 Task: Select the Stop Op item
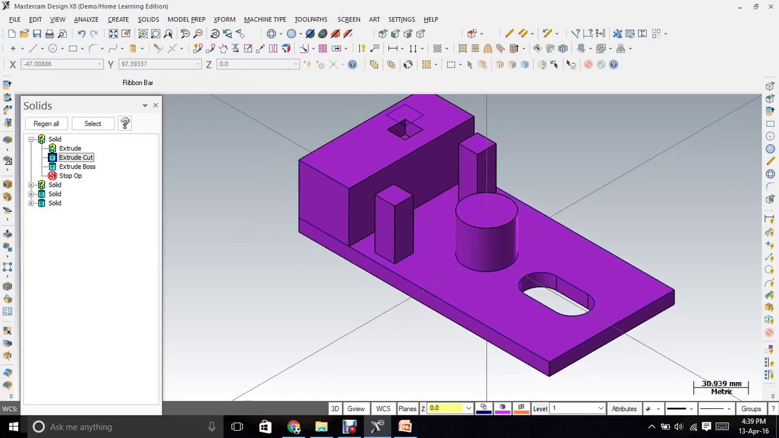click(71, 176)
